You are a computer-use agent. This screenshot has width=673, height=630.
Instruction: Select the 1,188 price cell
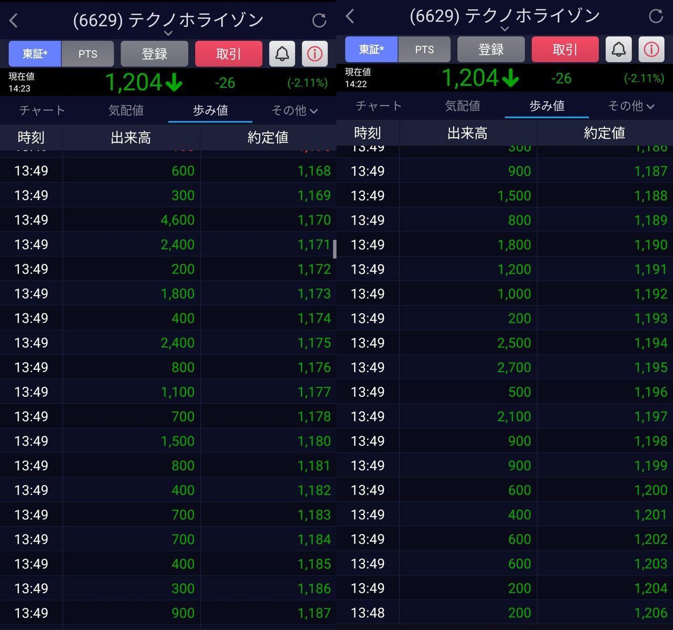(605, 195)
